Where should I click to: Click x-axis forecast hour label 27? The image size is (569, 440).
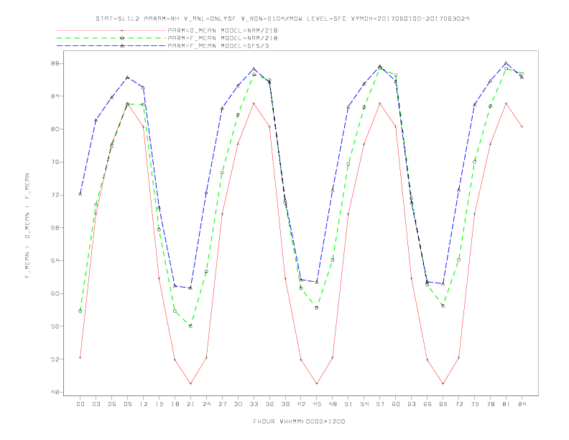(x=222, y=404)
